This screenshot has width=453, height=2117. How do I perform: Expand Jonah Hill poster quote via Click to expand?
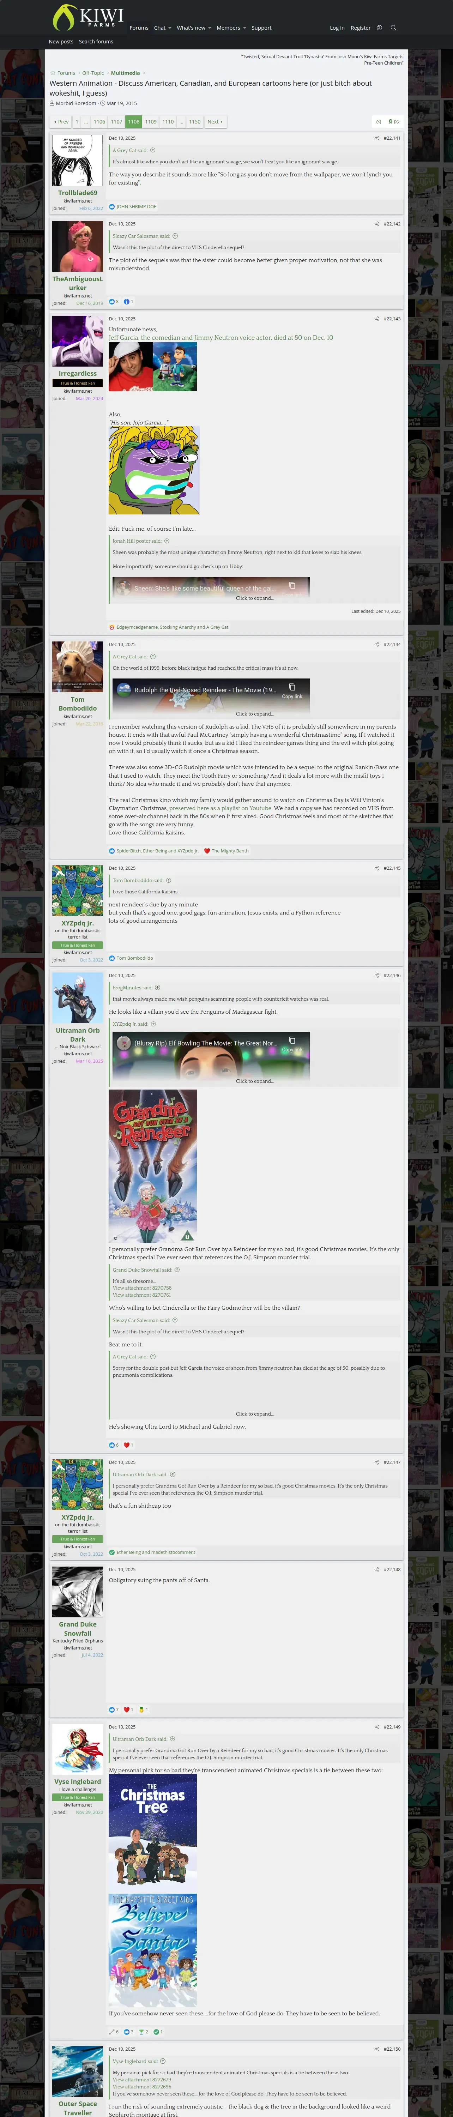255,598
